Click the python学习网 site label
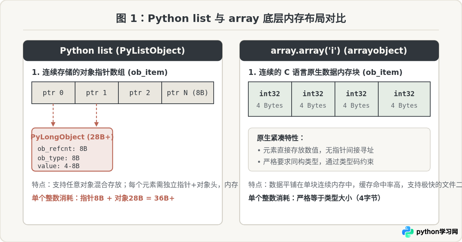This screenshot has height=242, width=462. point(437,232)
